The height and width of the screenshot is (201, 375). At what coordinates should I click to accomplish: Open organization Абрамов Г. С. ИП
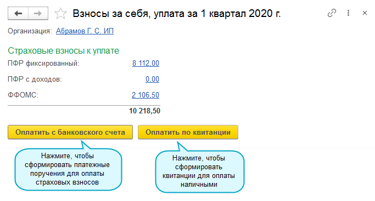point(85,31)
